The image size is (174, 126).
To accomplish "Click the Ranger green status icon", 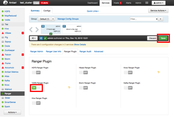I will (3, 94).
